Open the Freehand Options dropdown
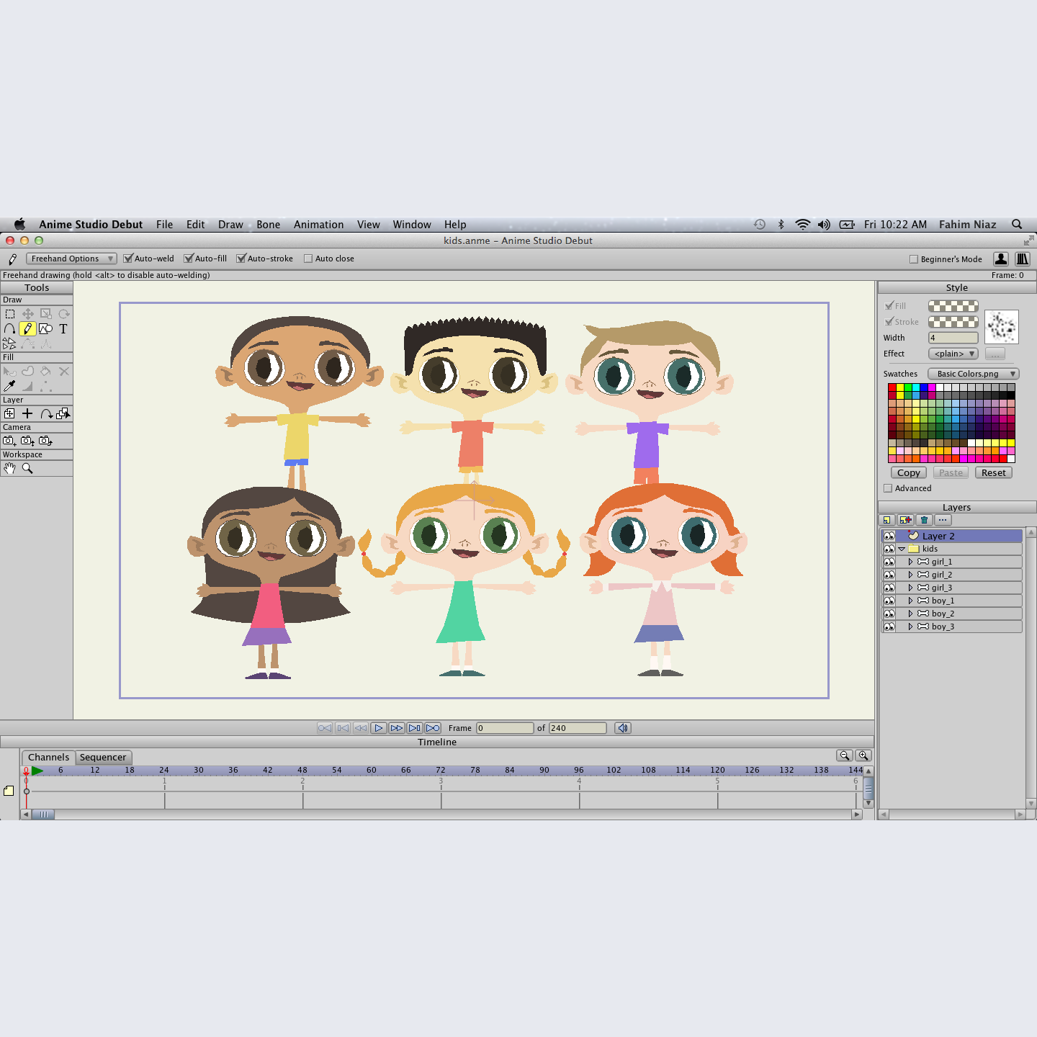1037x1037 pixels. click(x=71, y=259)
